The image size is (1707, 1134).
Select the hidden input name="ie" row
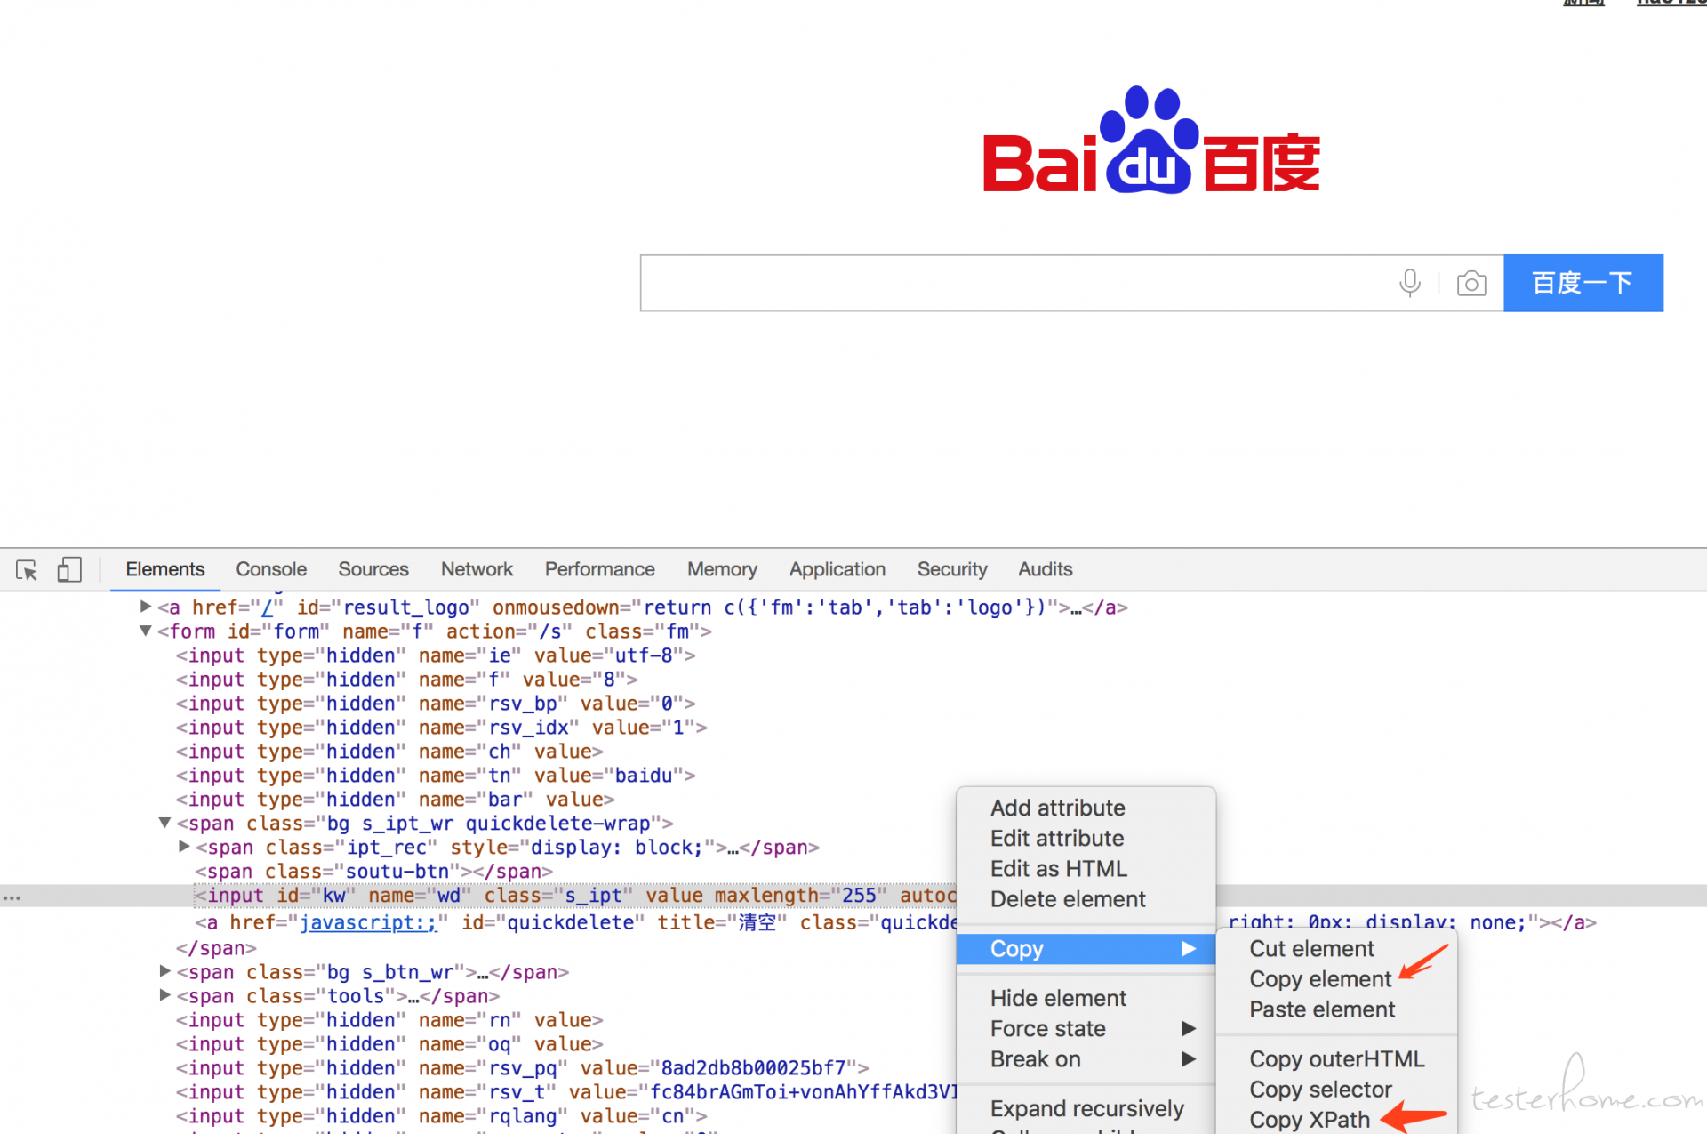[x=436, y=655]
